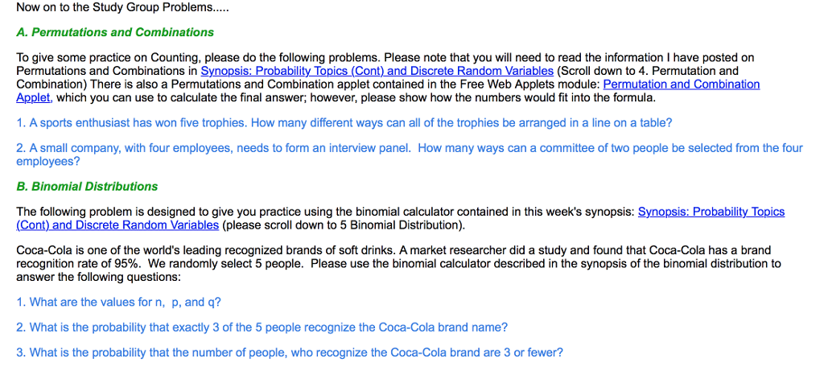This screenshot has height=375, width=824.
Task: Click the 'values for n, p, and q' question
Action: click(x=118, y=302)
